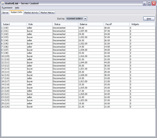The width and height of the screenshot is (157, 138).
Task: Click the Widgets column header
Action: [142, 24]
